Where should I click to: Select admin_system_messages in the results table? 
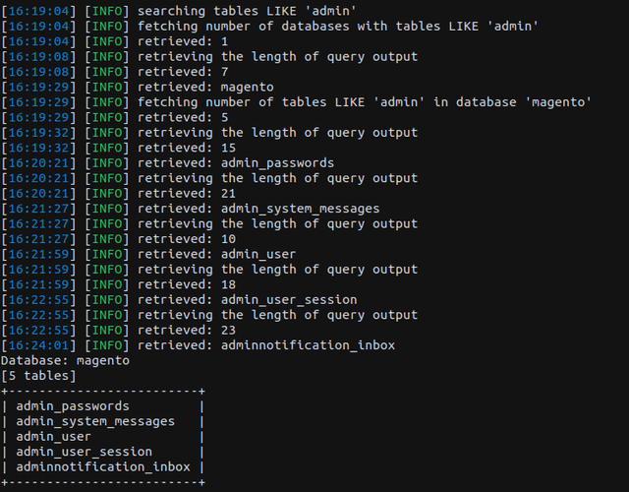point(95,421)
